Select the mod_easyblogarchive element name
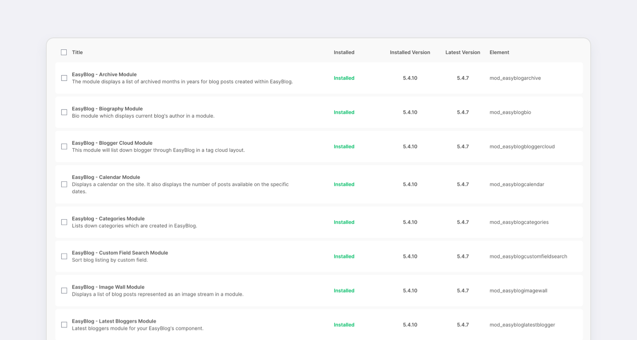The image size is (637, 340). (515, 78)
